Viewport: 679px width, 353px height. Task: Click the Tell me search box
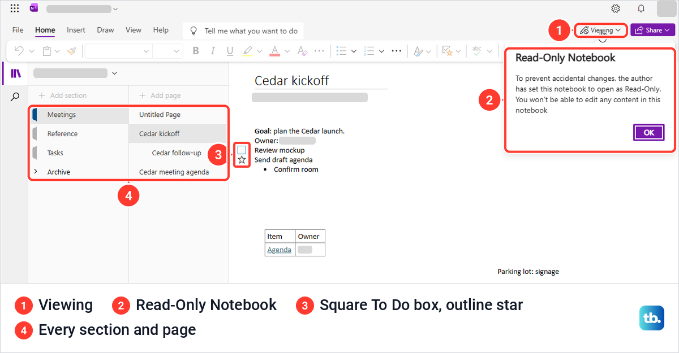pyautogui.click(x=243, y=30)
